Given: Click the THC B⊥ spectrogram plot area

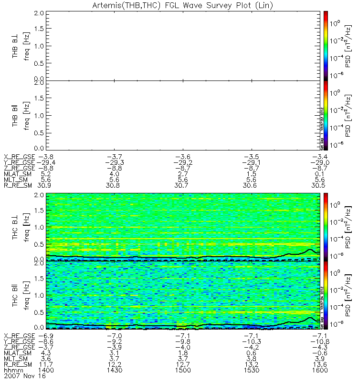Looking at the screenshot, I should (x=183, y=227).
